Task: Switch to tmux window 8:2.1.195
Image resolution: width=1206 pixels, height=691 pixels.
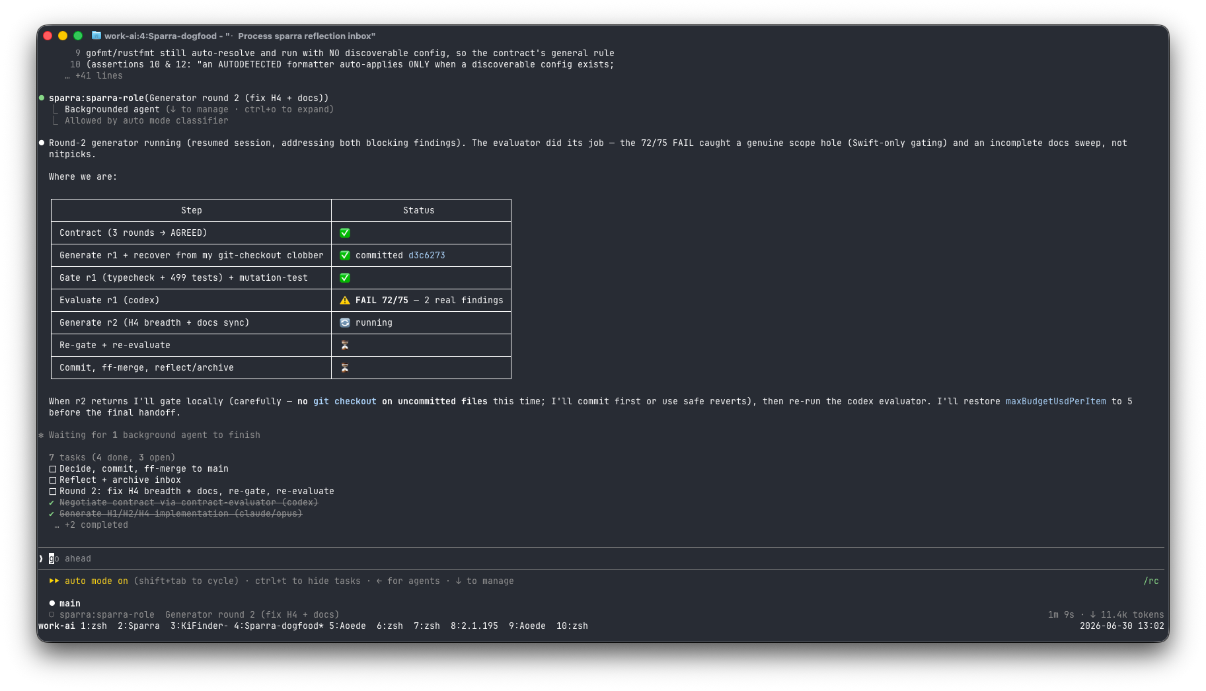Action: 474,626
